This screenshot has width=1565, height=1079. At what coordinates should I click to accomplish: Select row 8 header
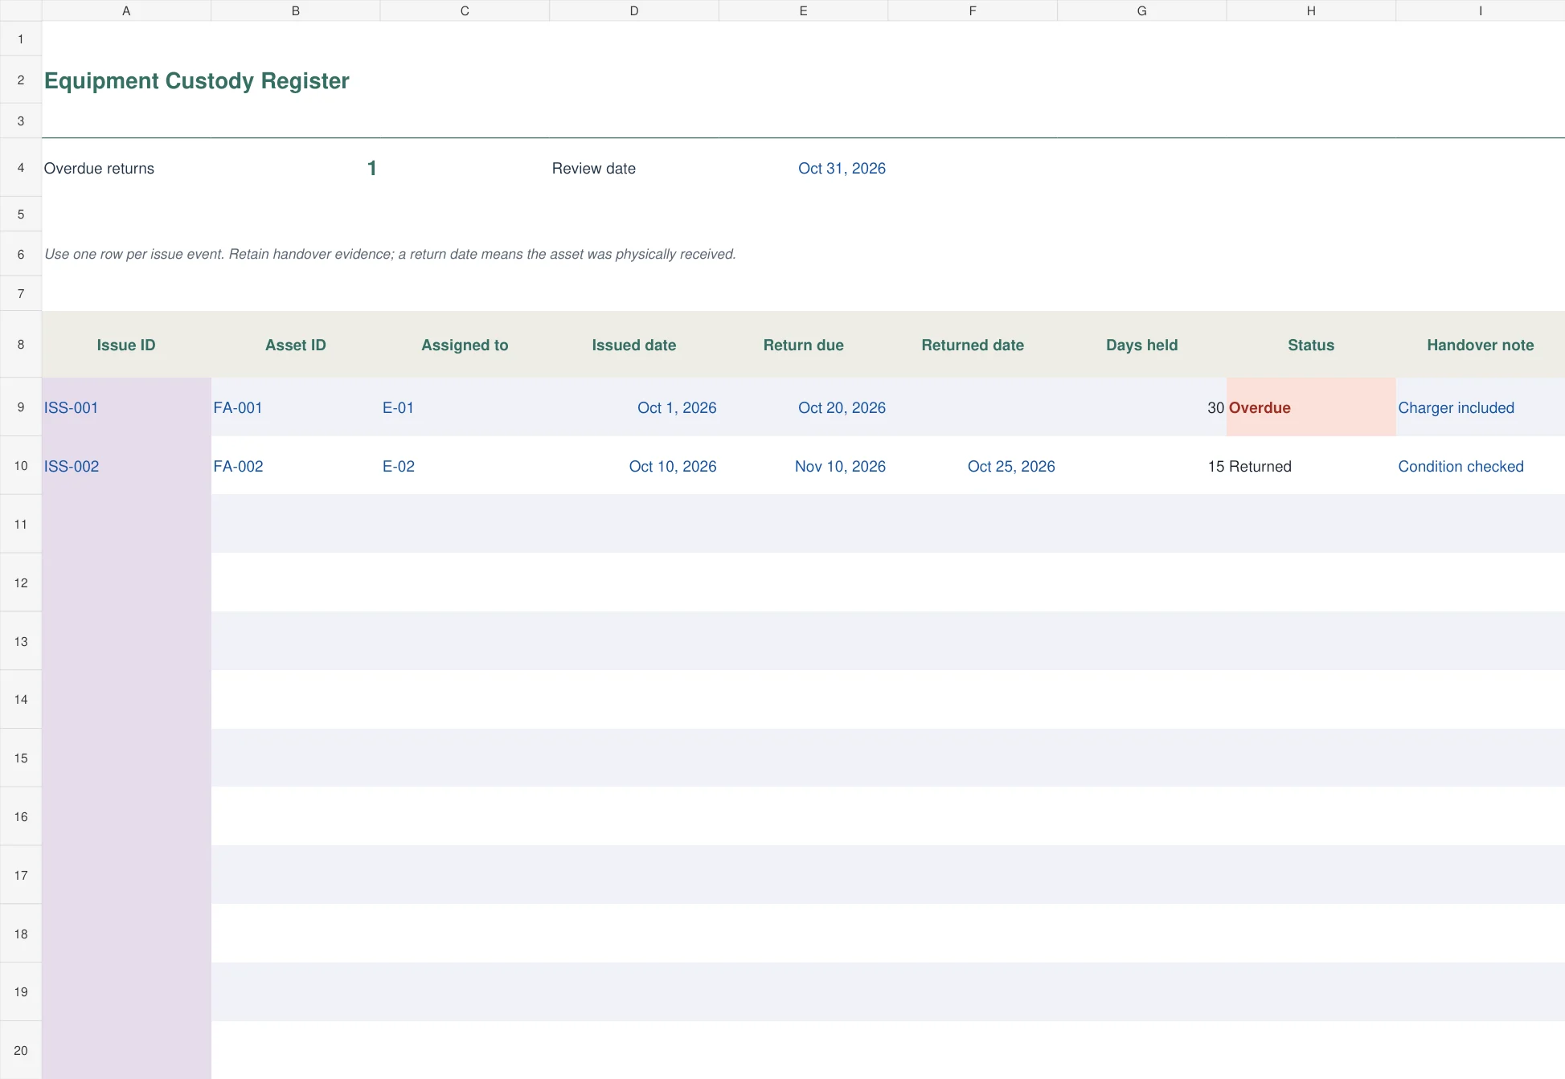(21, 345)
